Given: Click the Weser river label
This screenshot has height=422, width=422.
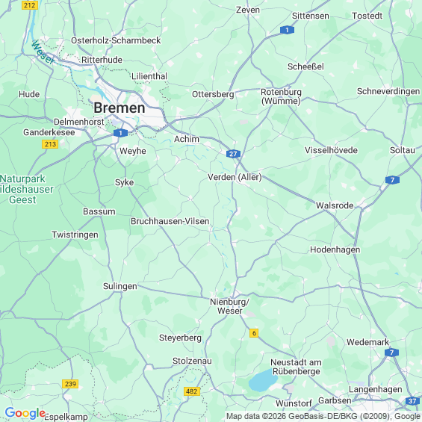Looking at the screenshot, I should click(43, 52).
